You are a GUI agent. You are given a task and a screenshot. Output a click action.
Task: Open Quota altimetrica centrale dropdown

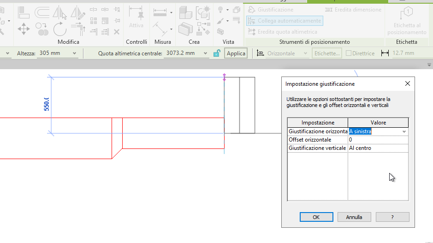(x=205, y=53)
